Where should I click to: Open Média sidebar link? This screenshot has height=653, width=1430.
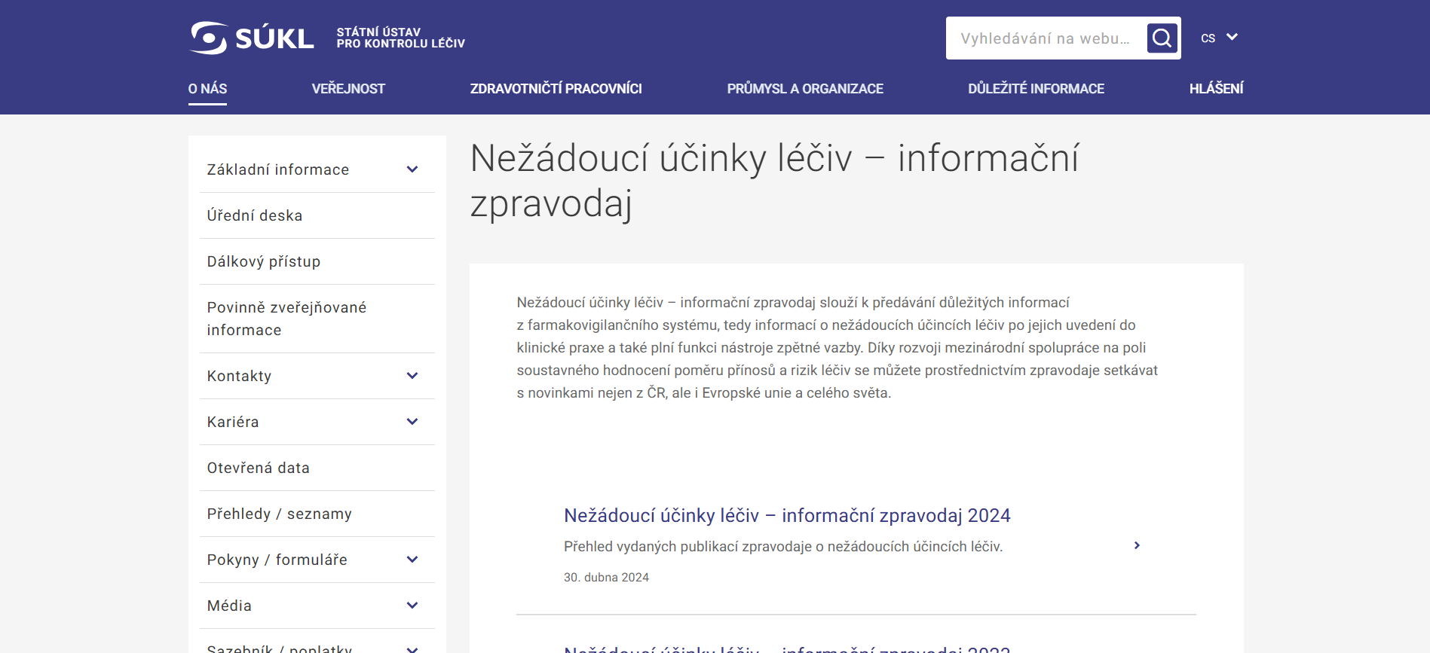[x=229, y=606]
